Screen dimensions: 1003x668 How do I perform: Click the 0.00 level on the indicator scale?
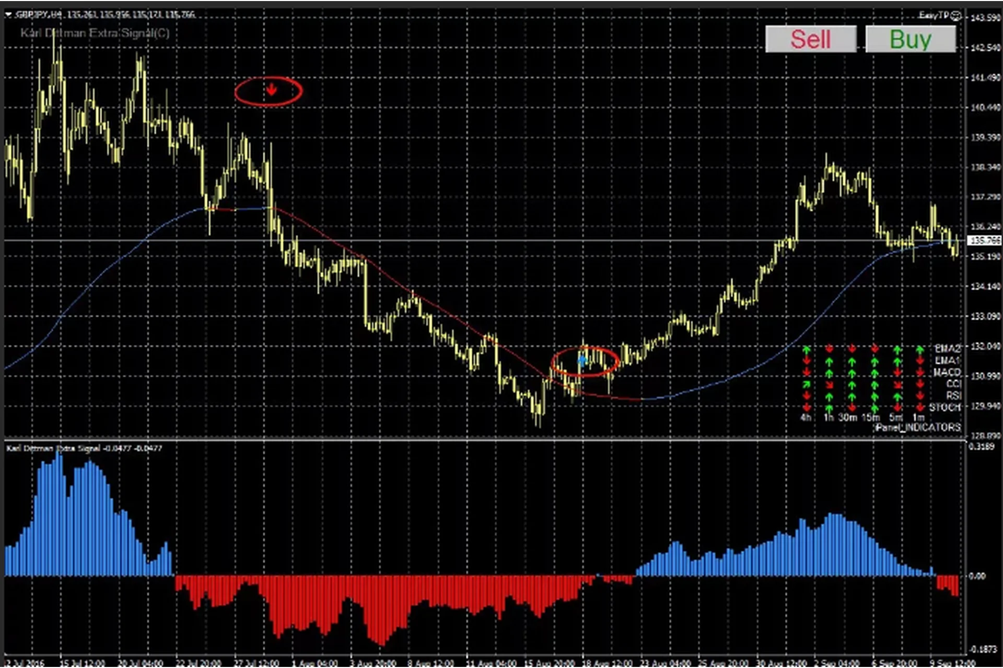point(977,576)
